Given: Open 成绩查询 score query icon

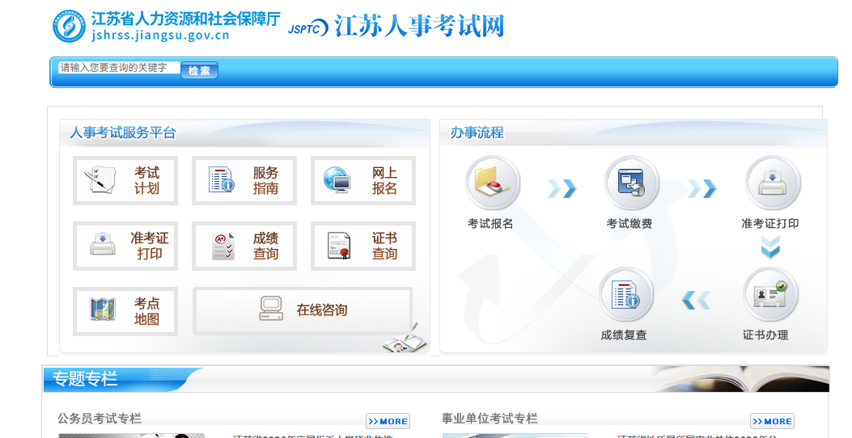Looking at the screenshot, I should (223, 246).
